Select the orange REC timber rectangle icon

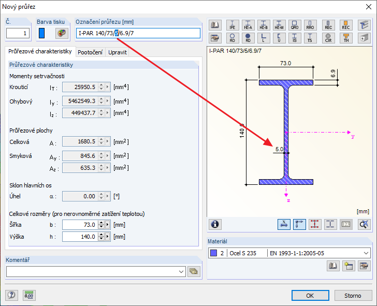[x=346, y=25]
